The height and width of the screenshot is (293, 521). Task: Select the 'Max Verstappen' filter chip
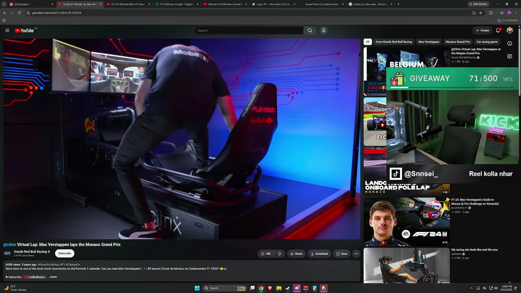point(429,42)
